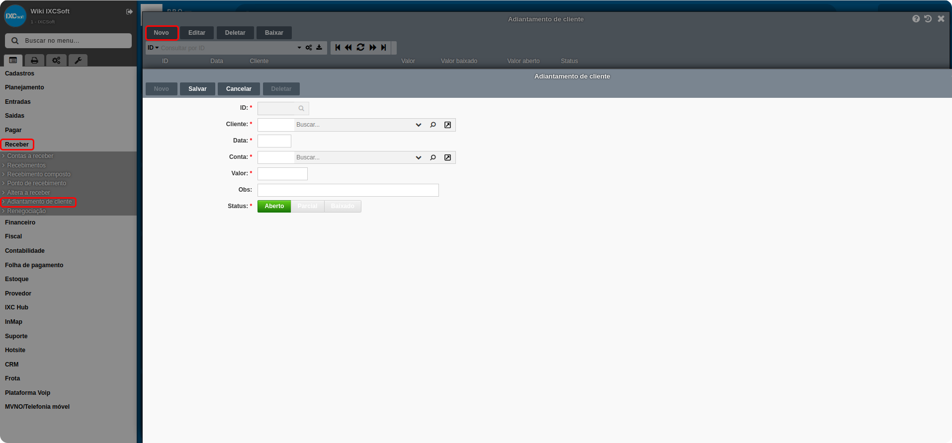Select the wrench tools tab icon

[x=78, y=60]
